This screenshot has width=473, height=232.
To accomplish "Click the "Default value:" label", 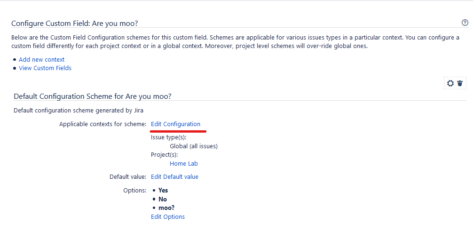I will [x=128, y=176].
